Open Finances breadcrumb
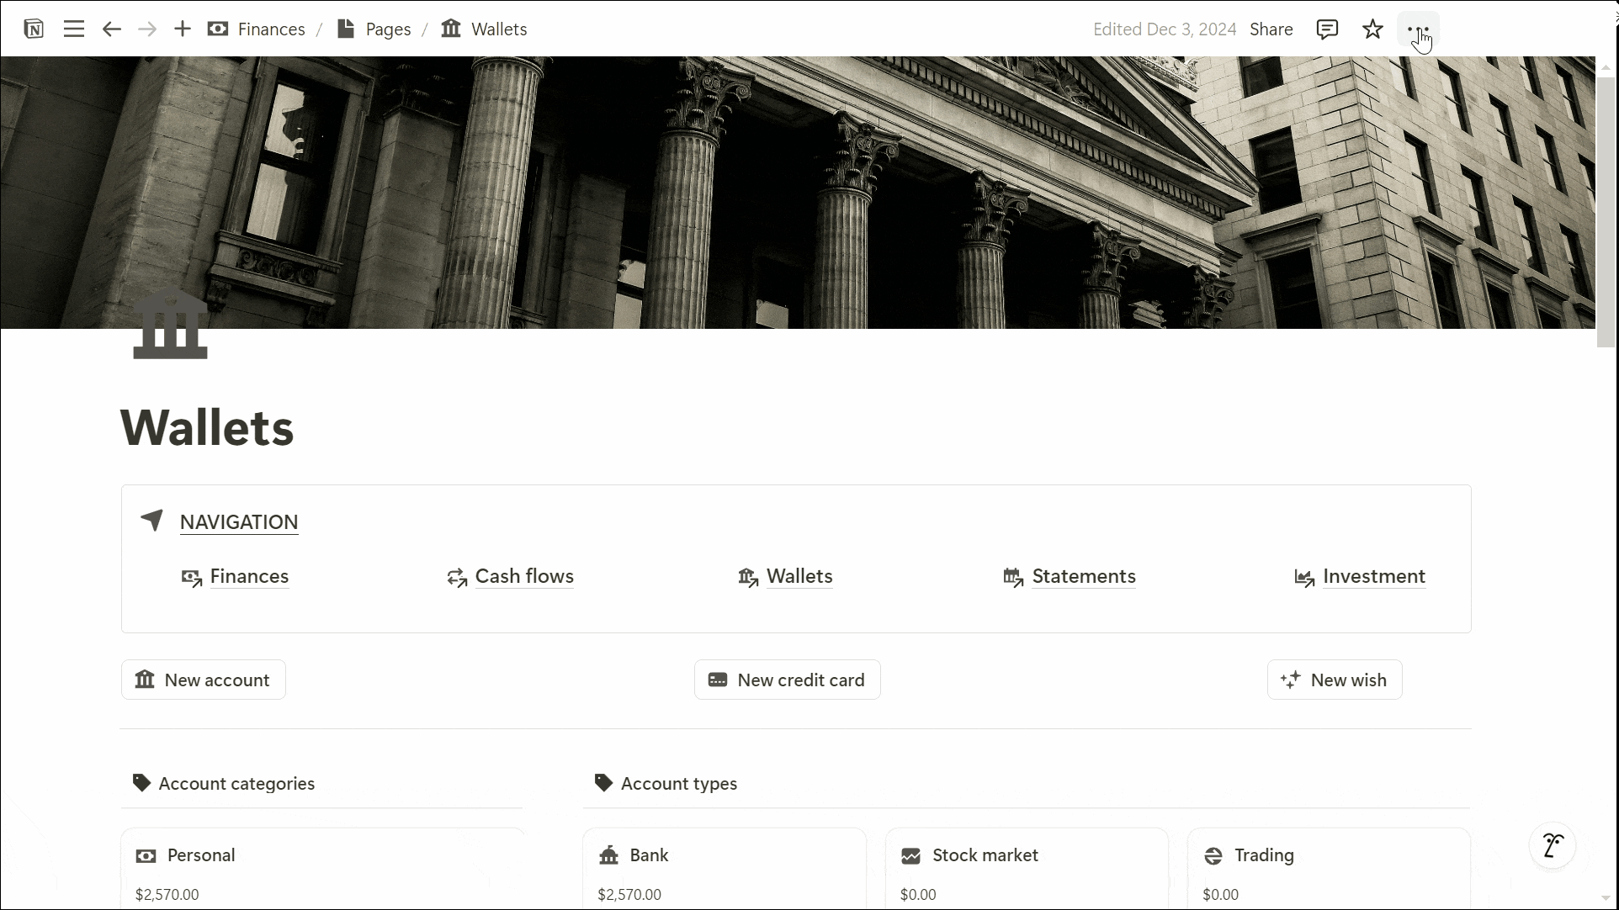This screenshot has width=1619, height=910. pos(270,29)
